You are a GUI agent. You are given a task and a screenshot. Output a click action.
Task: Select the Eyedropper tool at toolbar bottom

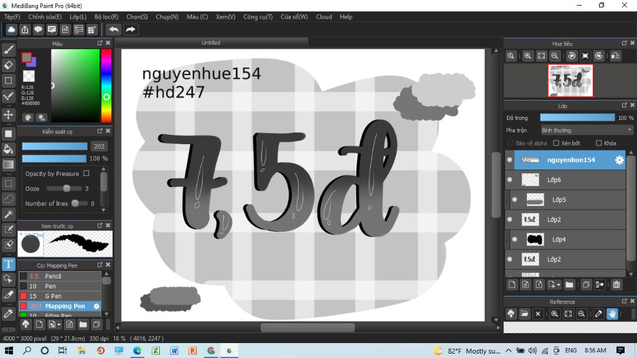9,313
